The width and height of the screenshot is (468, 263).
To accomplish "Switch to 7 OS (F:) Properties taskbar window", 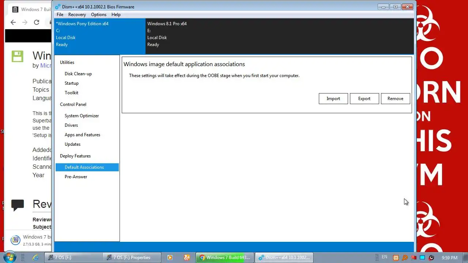I will 132,258.
